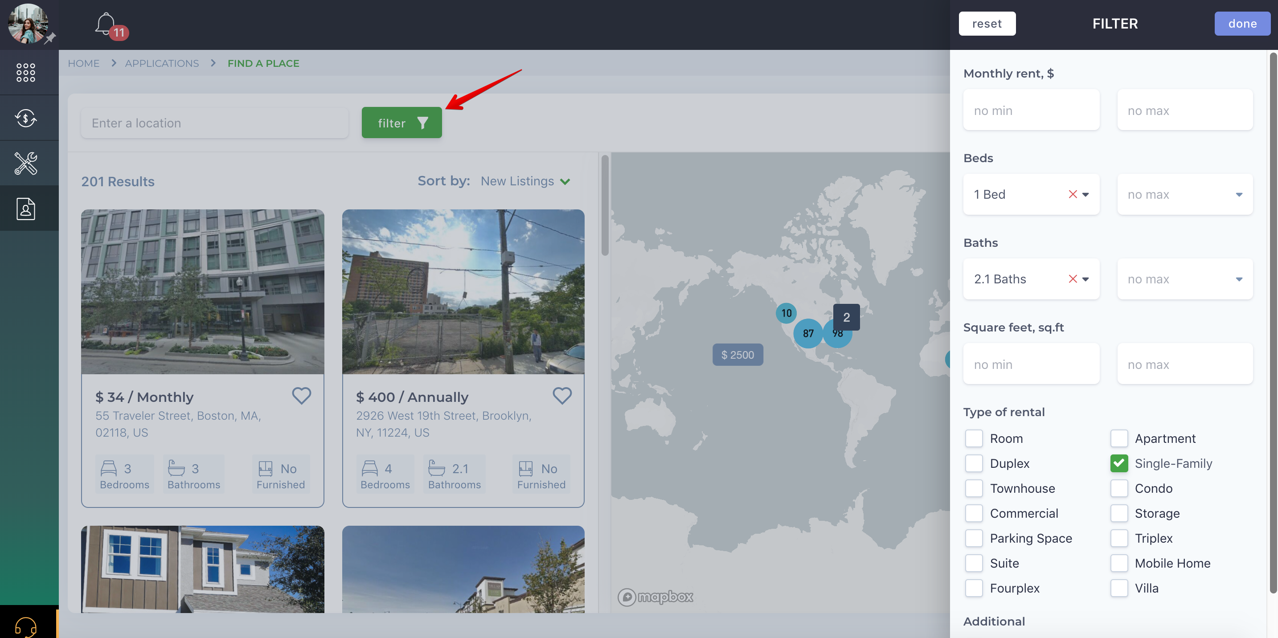Click the Enter a location field

tap(214, 123)
